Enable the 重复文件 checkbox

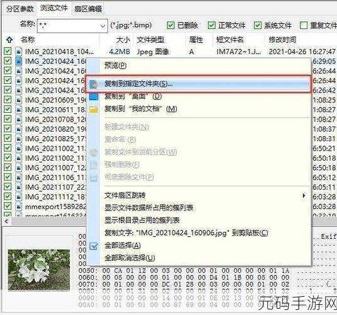(303, 25)
